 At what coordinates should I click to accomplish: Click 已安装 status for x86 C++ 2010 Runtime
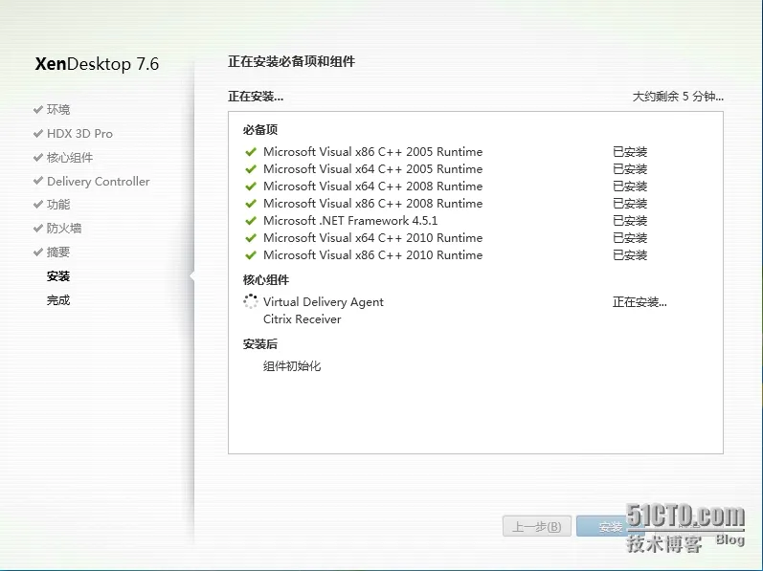[x=630, y=255]
